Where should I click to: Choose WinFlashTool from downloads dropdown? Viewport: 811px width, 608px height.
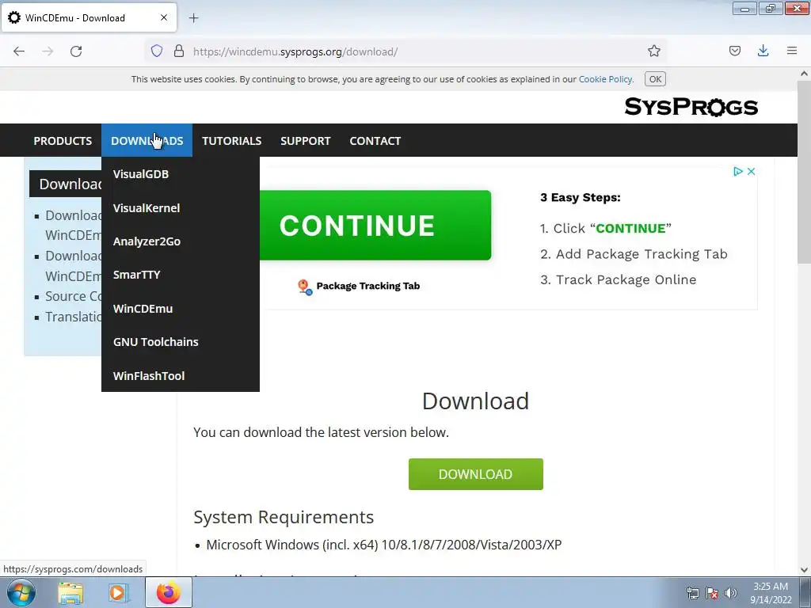[x=180, y=376]
